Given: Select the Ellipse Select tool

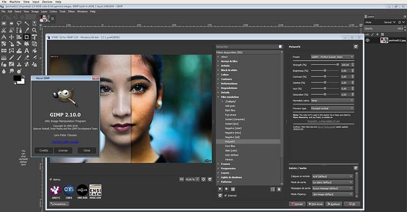Looking at the screenshot, I should [11, 23].
